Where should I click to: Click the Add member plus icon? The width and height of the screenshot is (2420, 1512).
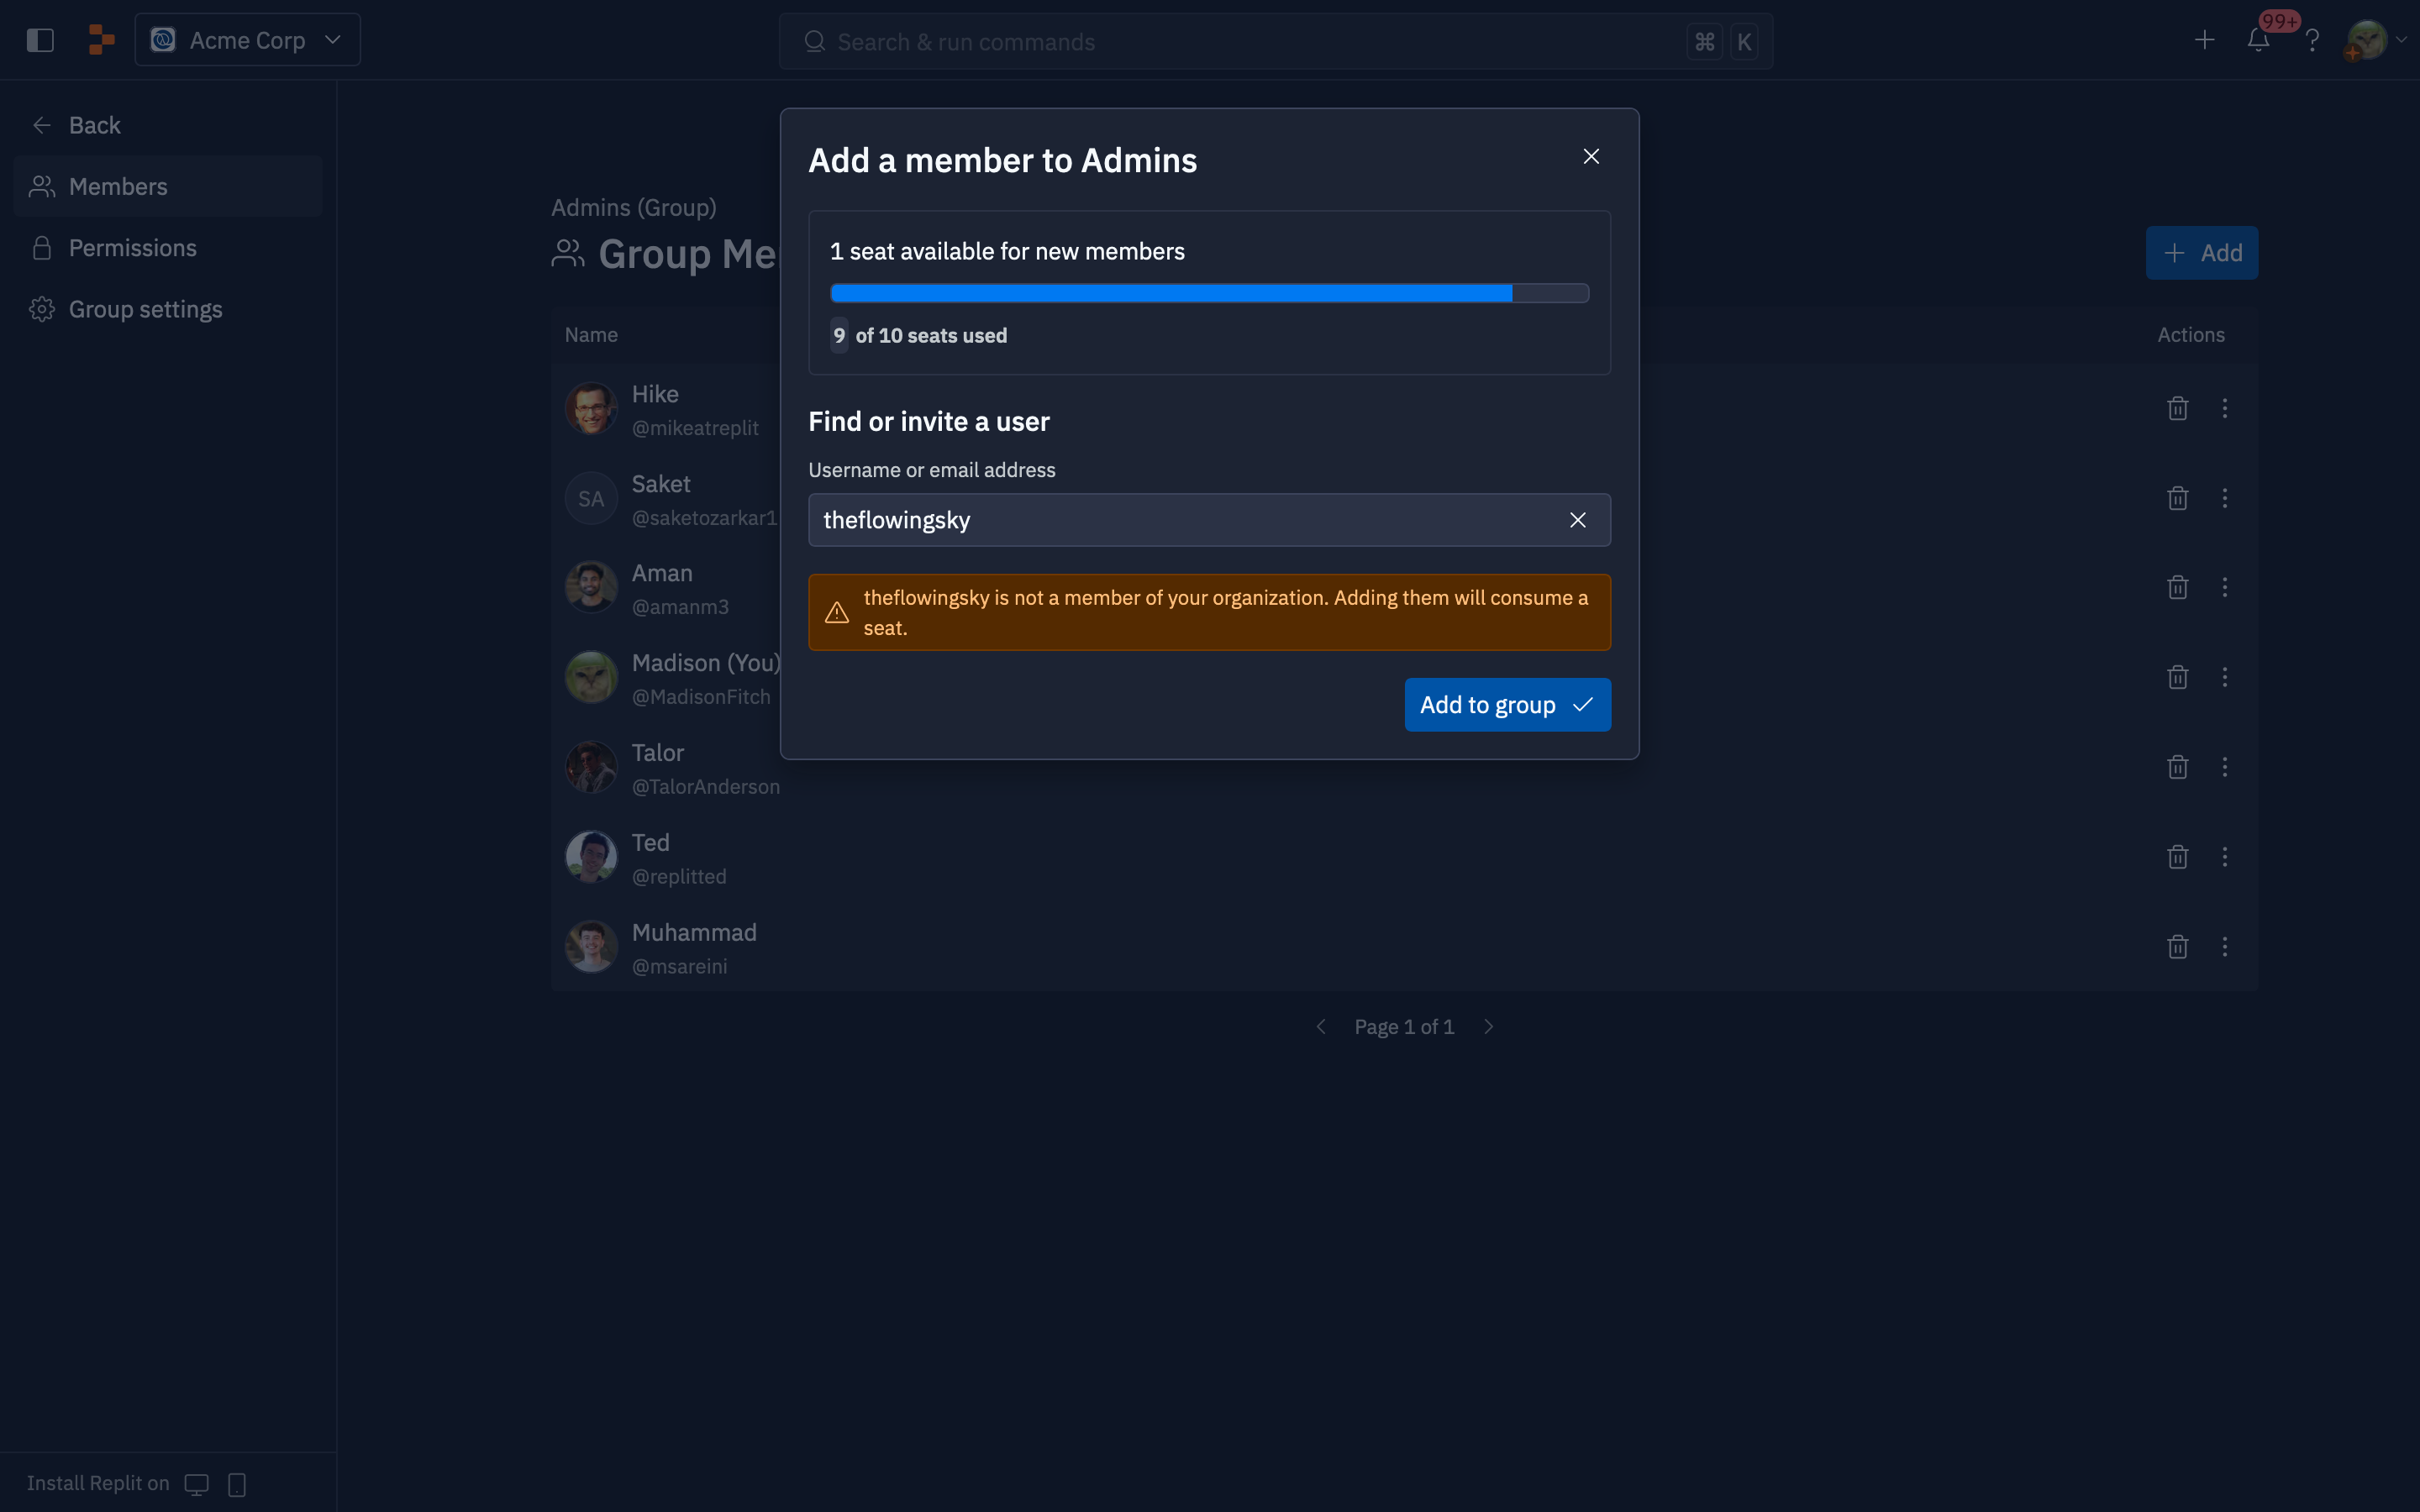pos(2175,253)
